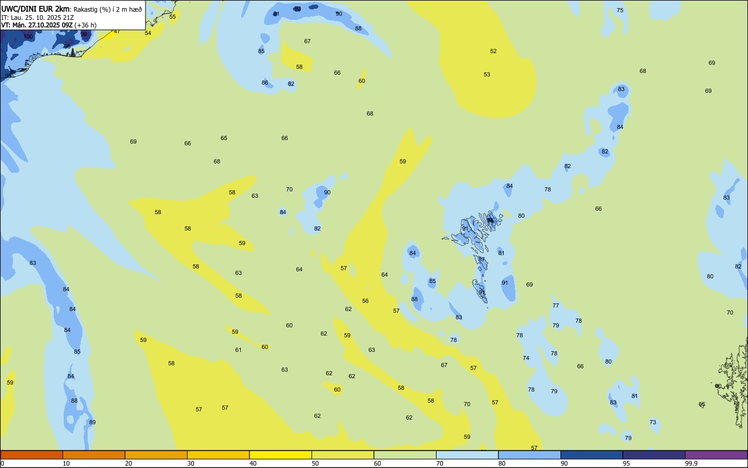This screenshot has width=748, height=468.
Task: Pick the light green 60–70 legend swatch
Action: (405, 455)
